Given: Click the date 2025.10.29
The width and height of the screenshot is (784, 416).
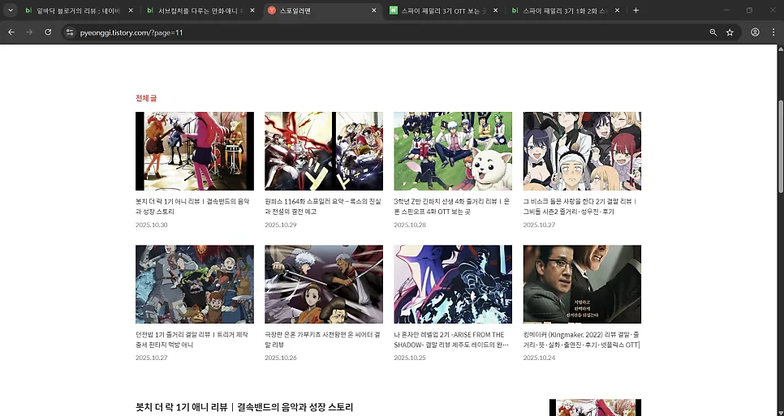Looking at the screenshot, I should (281, 225).
